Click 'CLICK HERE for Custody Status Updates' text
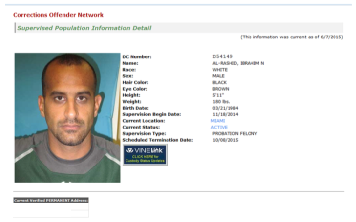 pyautogui.click(x=145, y=159)
